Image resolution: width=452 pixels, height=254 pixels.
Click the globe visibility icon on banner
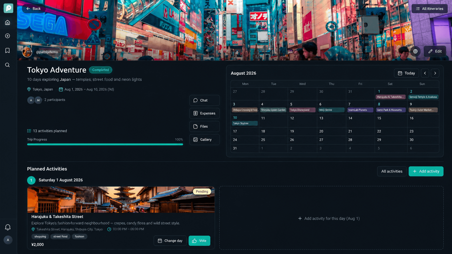tap(415, 51)
